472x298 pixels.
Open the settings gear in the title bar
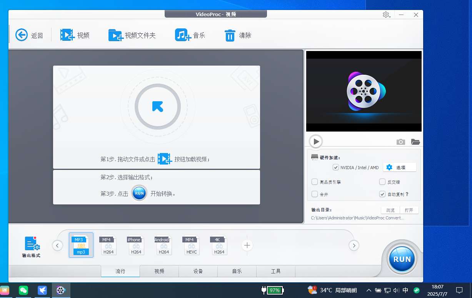point(386,15)
